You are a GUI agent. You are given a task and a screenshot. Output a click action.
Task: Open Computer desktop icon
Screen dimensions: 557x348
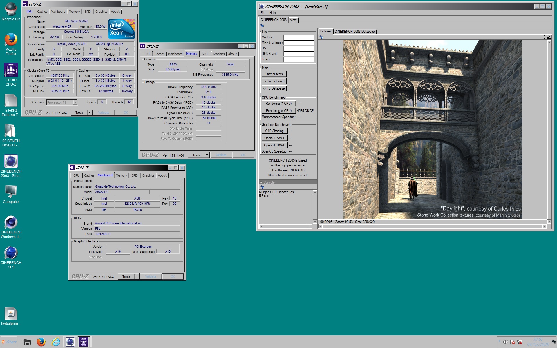point(11,194)
